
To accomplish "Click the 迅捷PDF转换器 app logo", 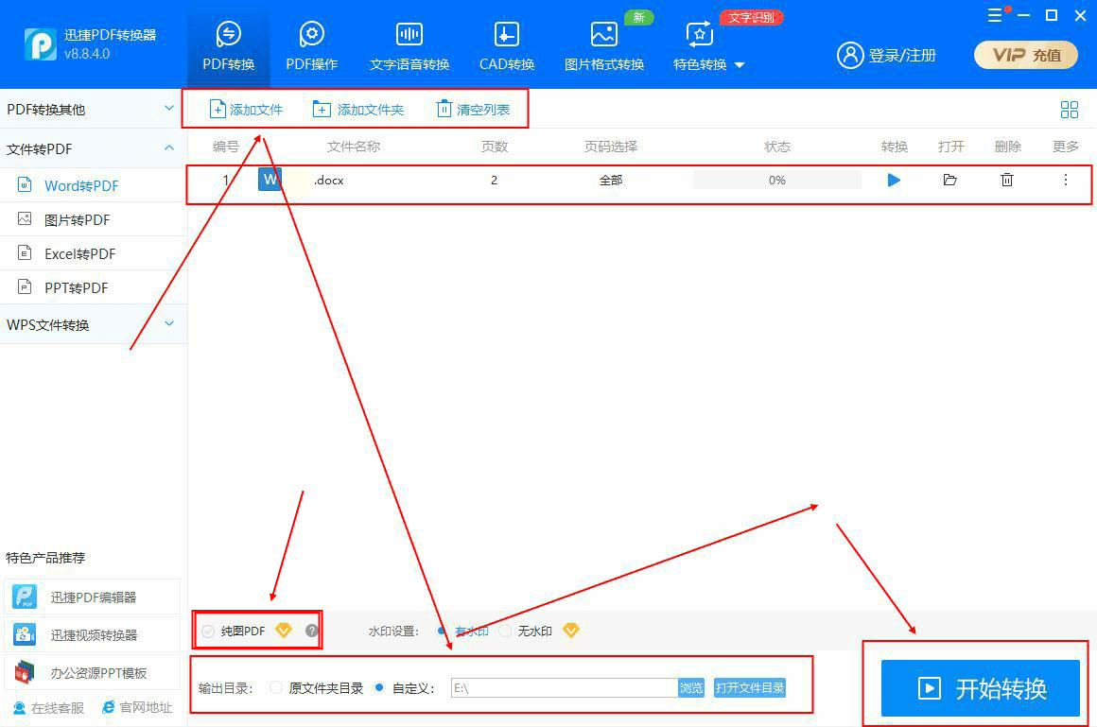I will (x=41, y=44).
